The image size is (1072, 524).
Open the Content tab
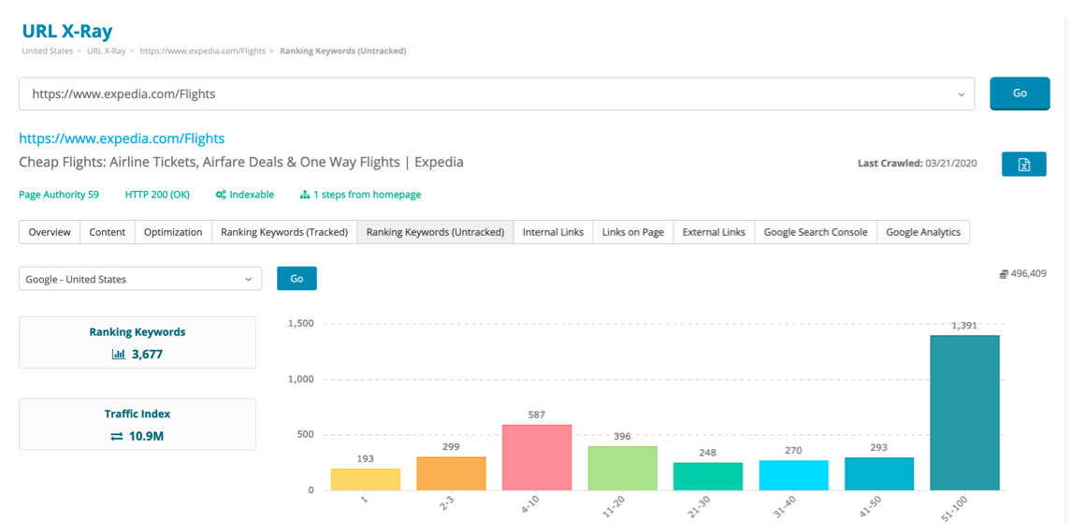pos(108,232)
